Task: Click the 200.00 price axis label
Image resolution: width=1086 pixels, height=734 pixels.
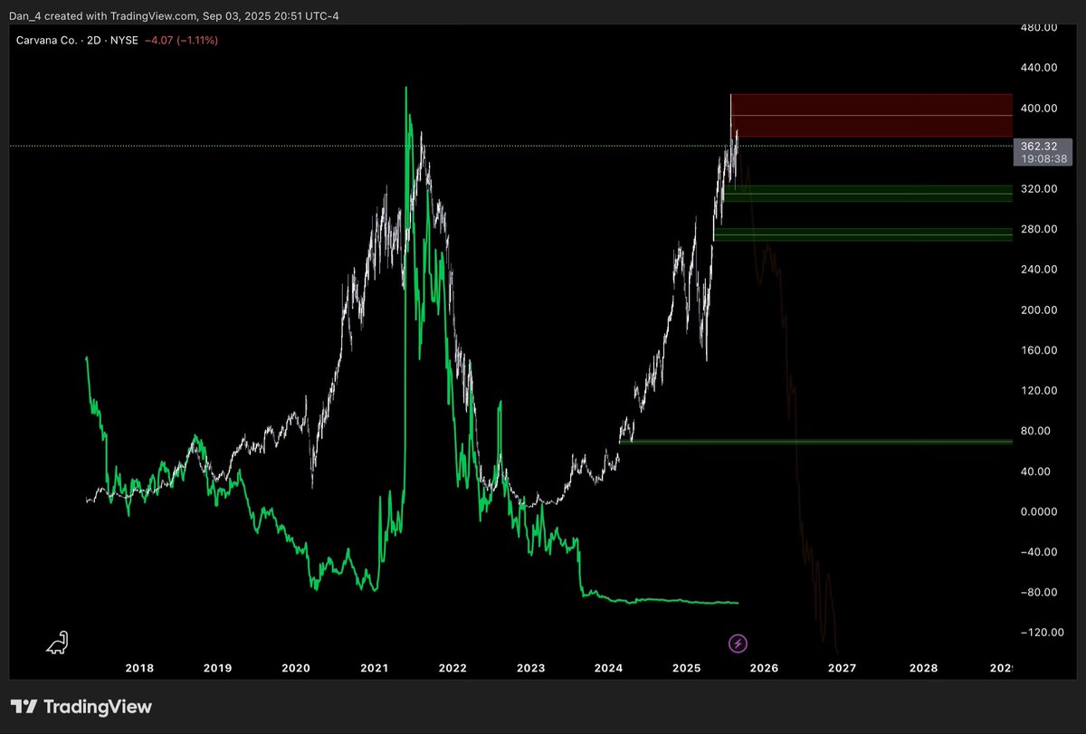Action: [1039, 310]
